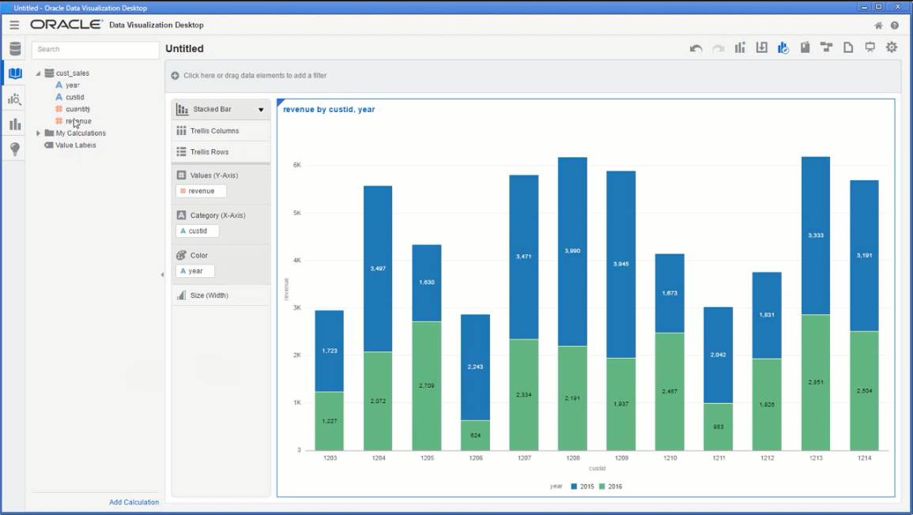Open the Data Sources panel (database icon)
913x515 pixels.
coord(15,49)
